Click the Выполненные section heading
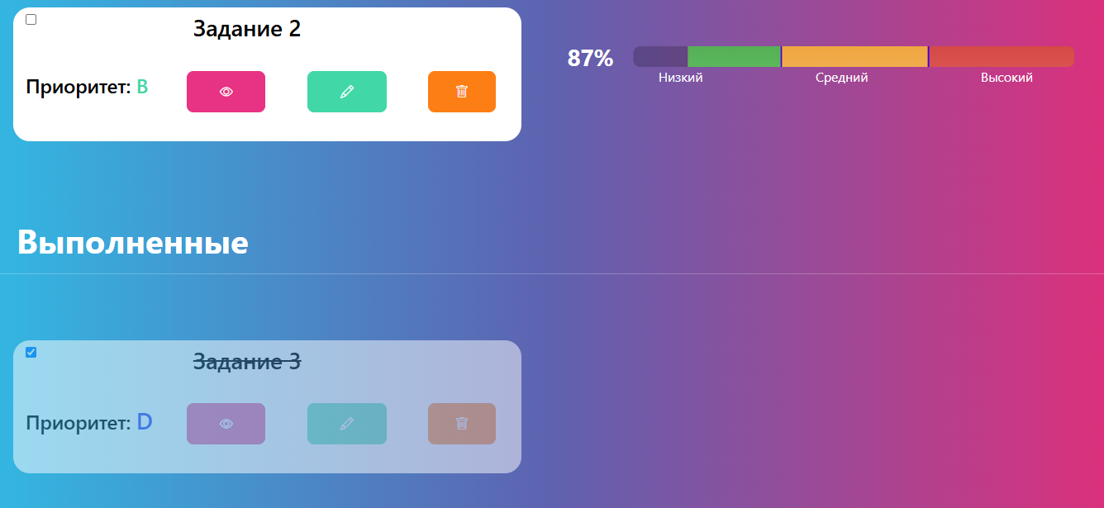 click(x=132, y=243)
